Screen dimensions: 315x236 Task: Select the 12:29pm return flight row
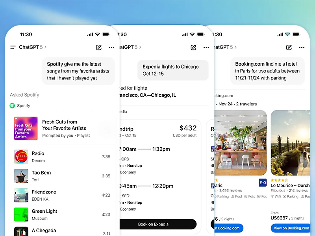pos(146,186)
